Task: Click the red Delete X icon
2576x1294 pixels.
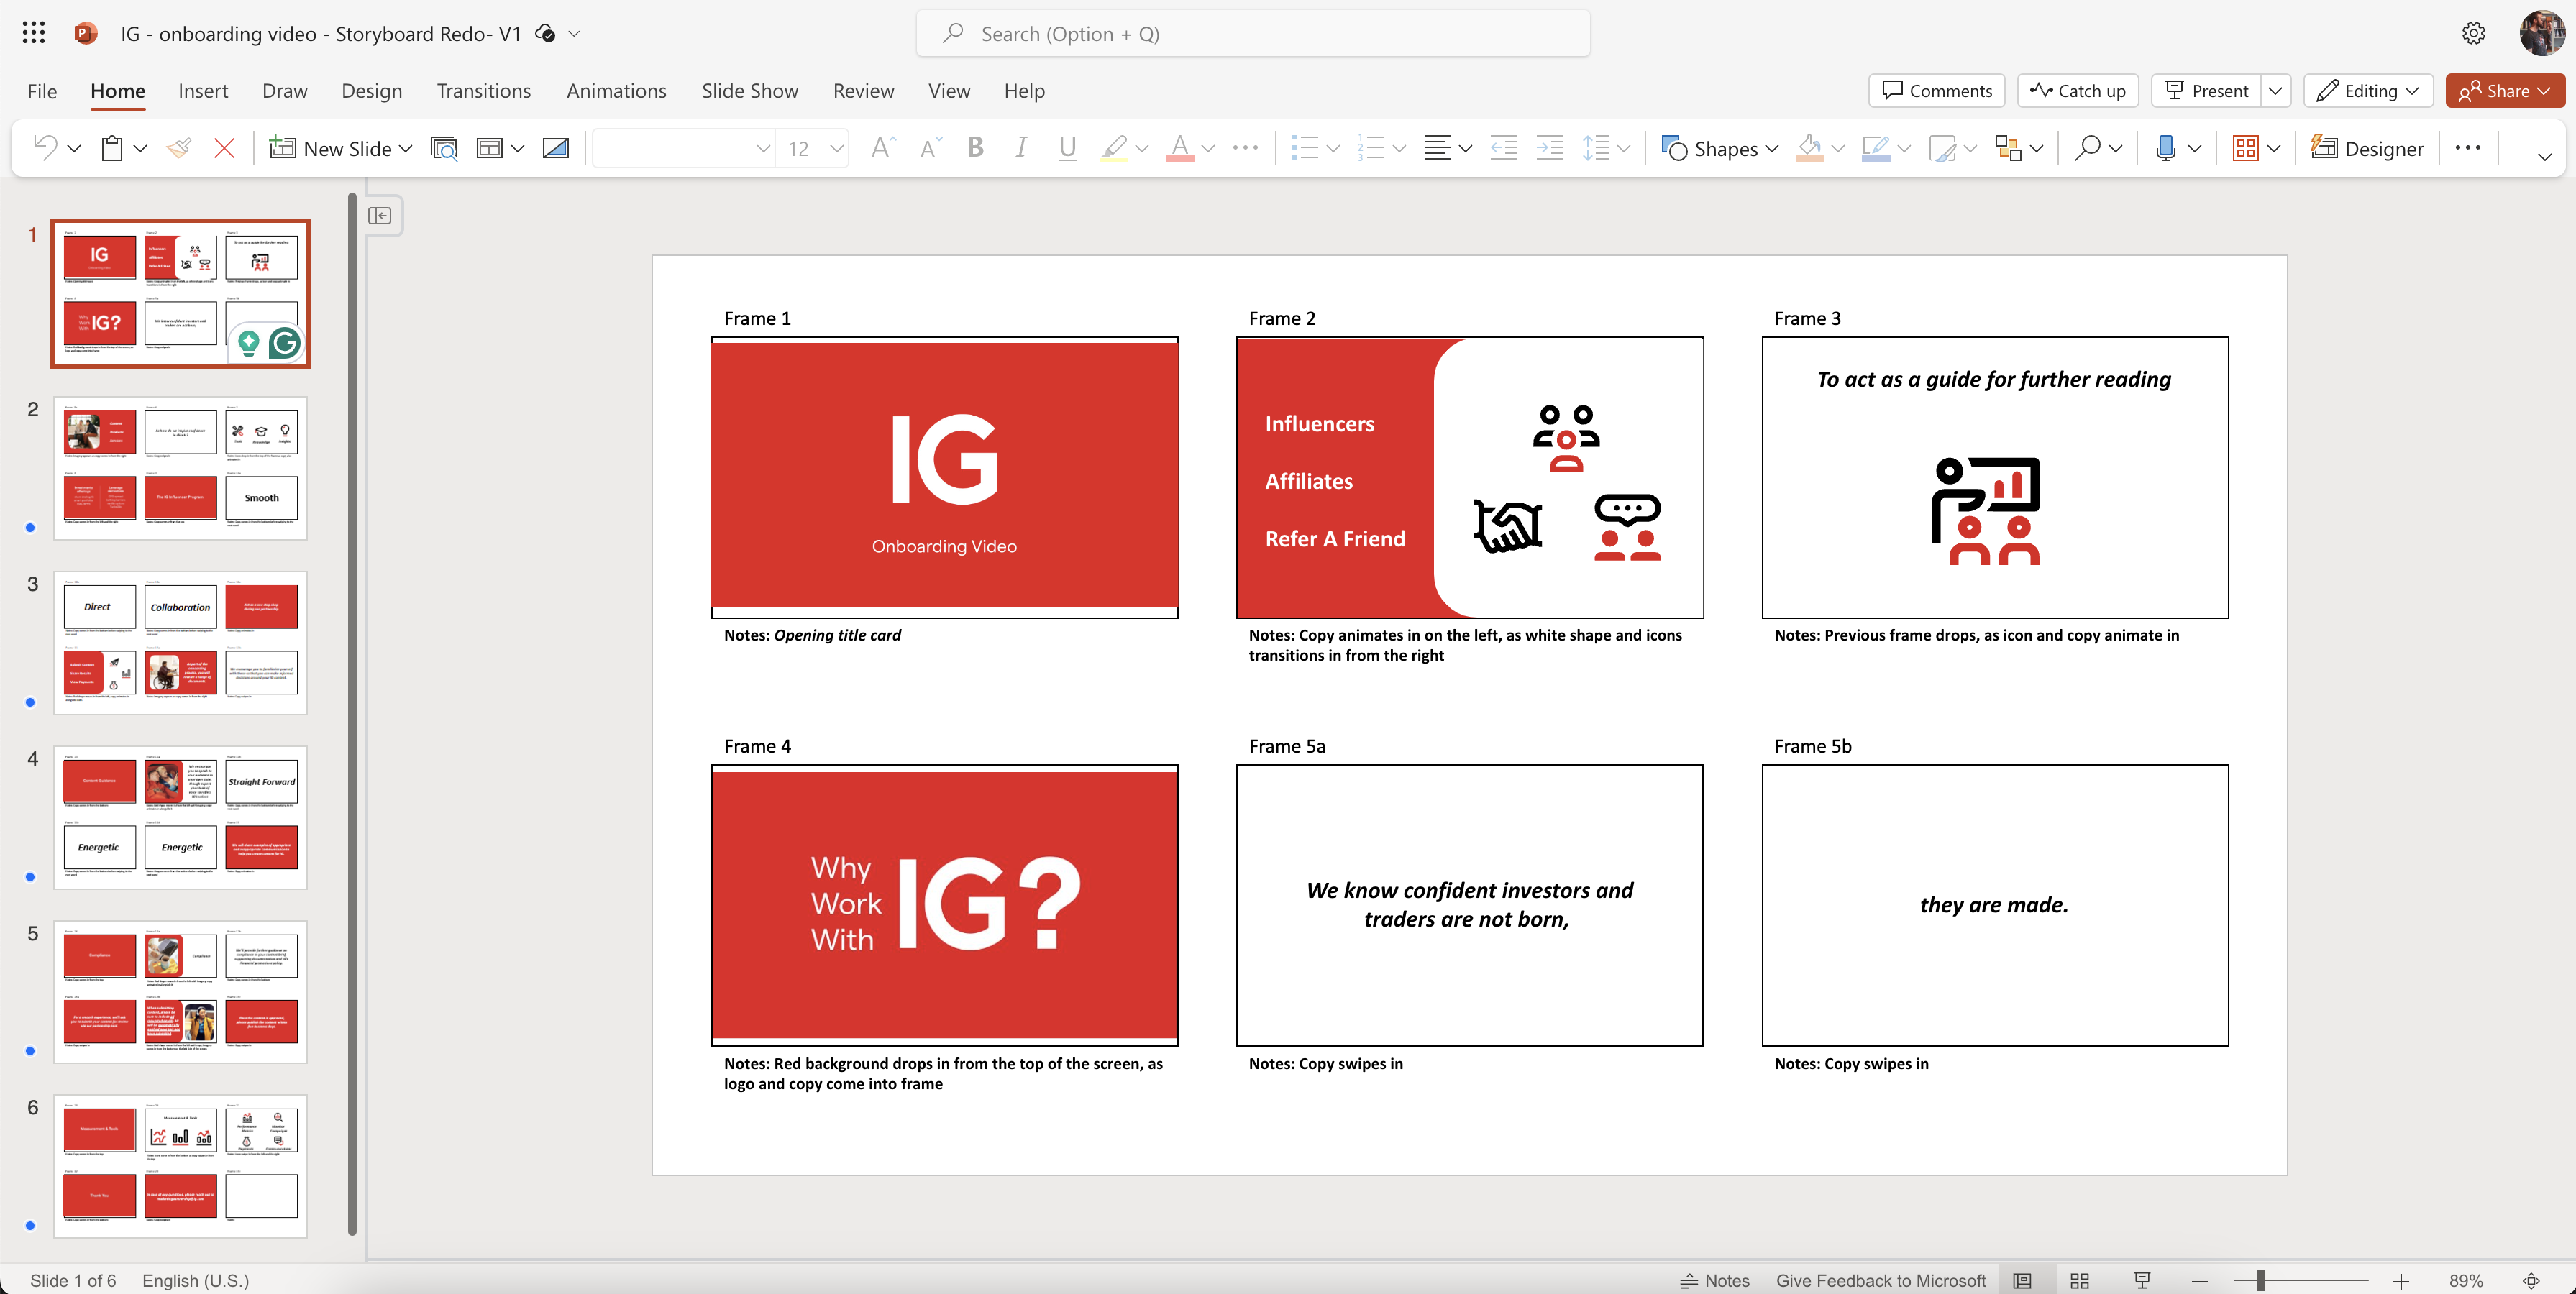Action: (x=224, y=148)
